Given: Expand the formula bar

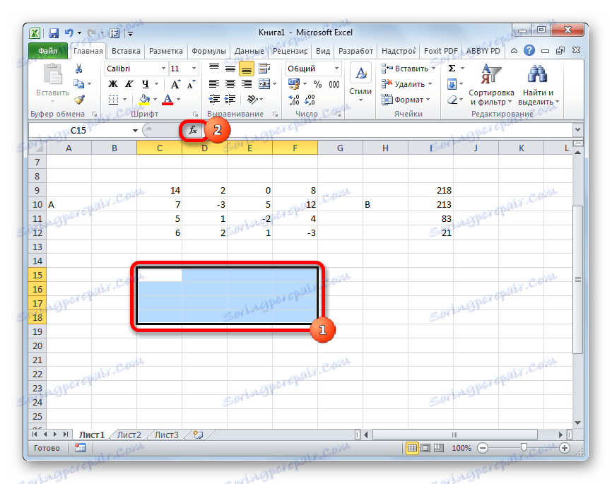Looking at the screenshot, I should click(x=578, y=129).
